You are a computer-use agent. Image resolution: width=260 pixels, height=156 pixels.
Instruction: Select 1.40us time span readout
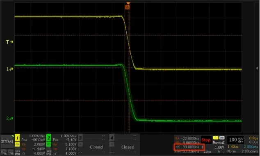tap(233, 147)
